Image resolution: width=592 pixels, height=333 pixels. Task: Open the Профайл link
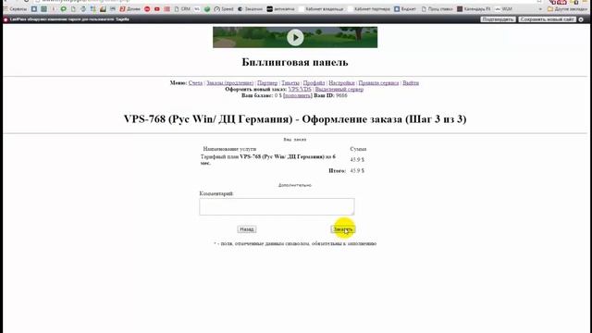point(314,83)
